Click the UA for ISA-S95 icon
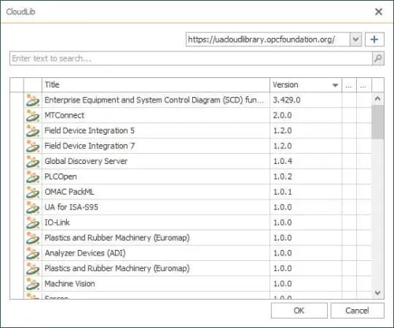This screenshot has width=394, height=328. pyautogui.click(x=32, y=207)
